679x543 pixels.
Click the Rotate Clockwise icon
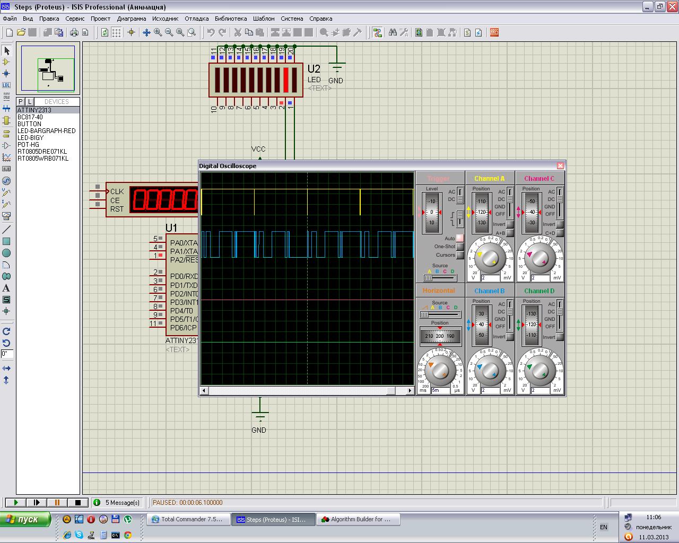click(6, 331)
